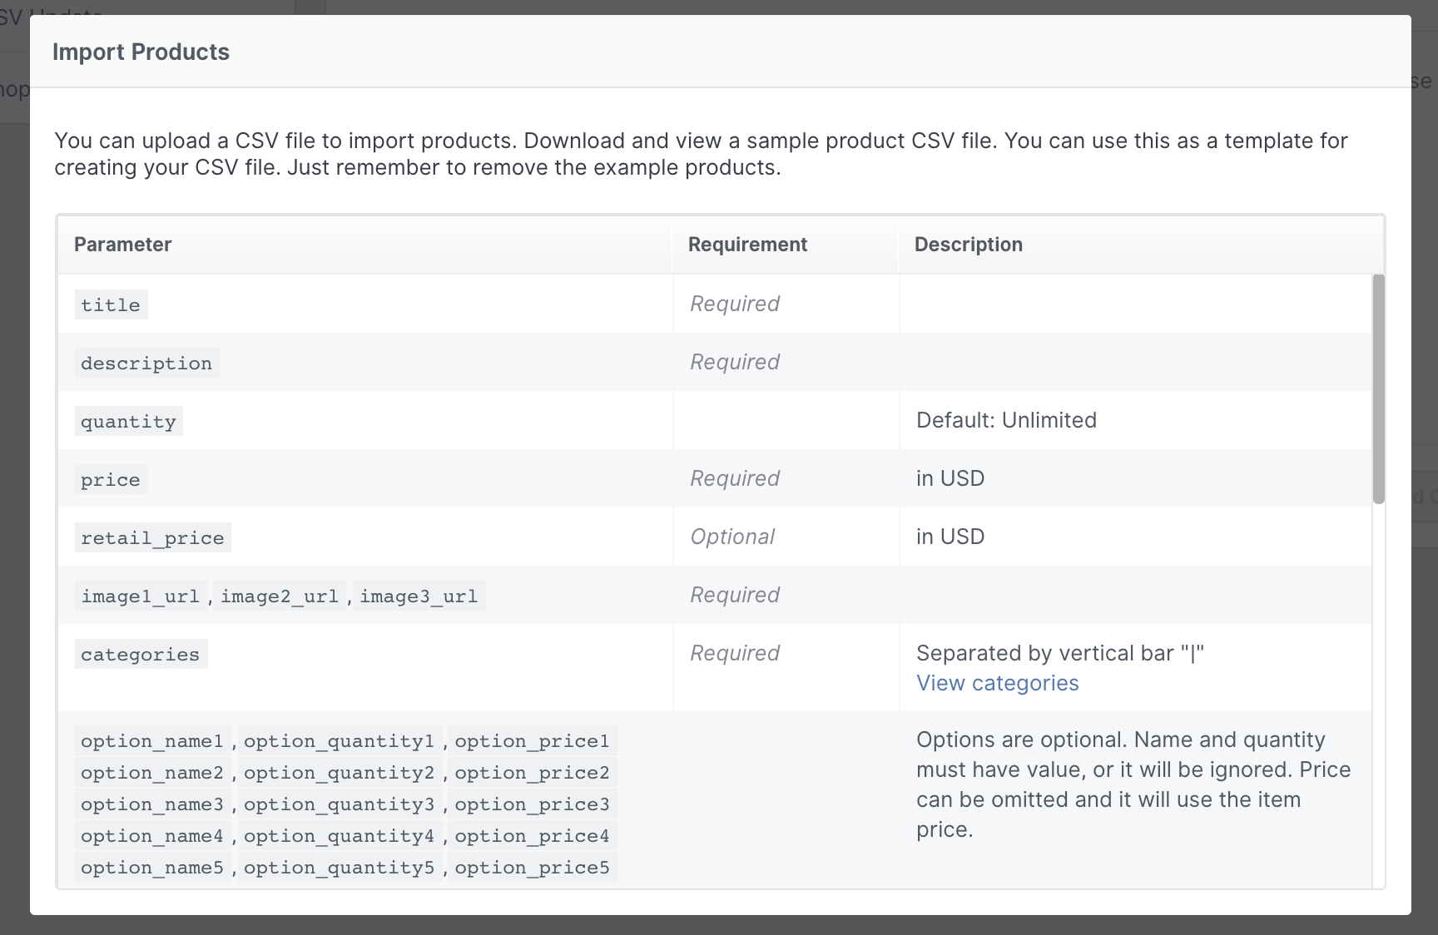Select the option_name1 parameter tag
Screen dimensions: 1438x935
point(152,741)
